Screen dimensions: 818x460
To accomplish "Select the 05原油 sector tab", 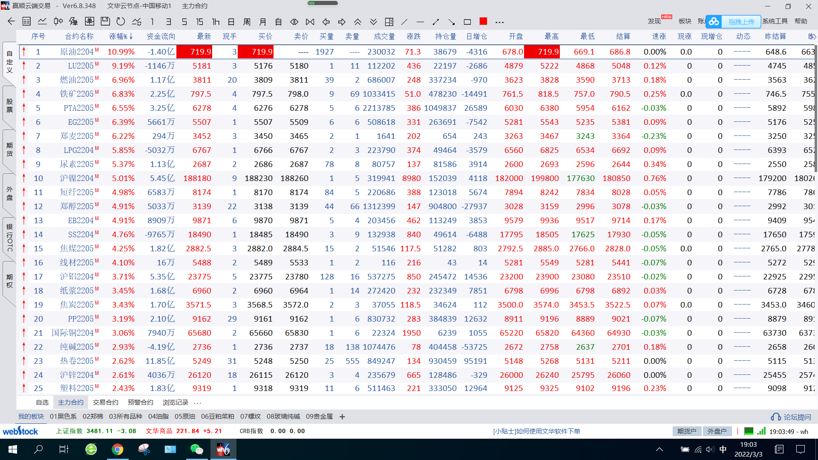I will [x=184, y=417].
